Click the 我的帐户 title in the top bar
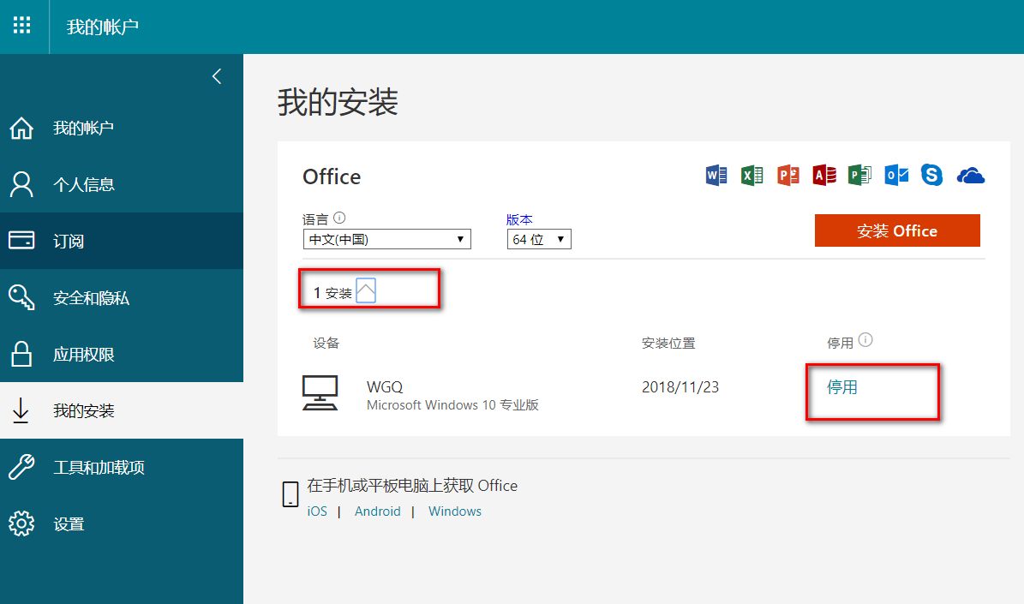Viewport: 1024px width, 604px height. (103, 27)
